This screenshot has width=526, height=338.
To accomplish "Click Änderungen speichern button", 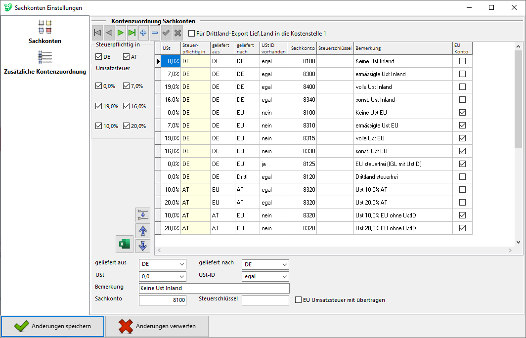I will (52, 326).
